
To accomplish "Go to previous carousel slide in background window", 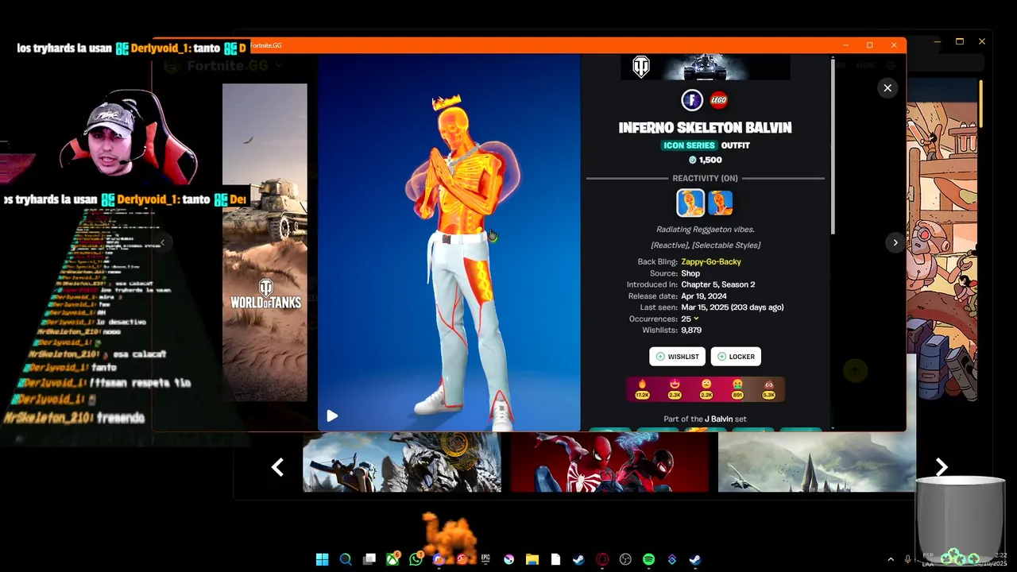I will click(x=277, y=467).
